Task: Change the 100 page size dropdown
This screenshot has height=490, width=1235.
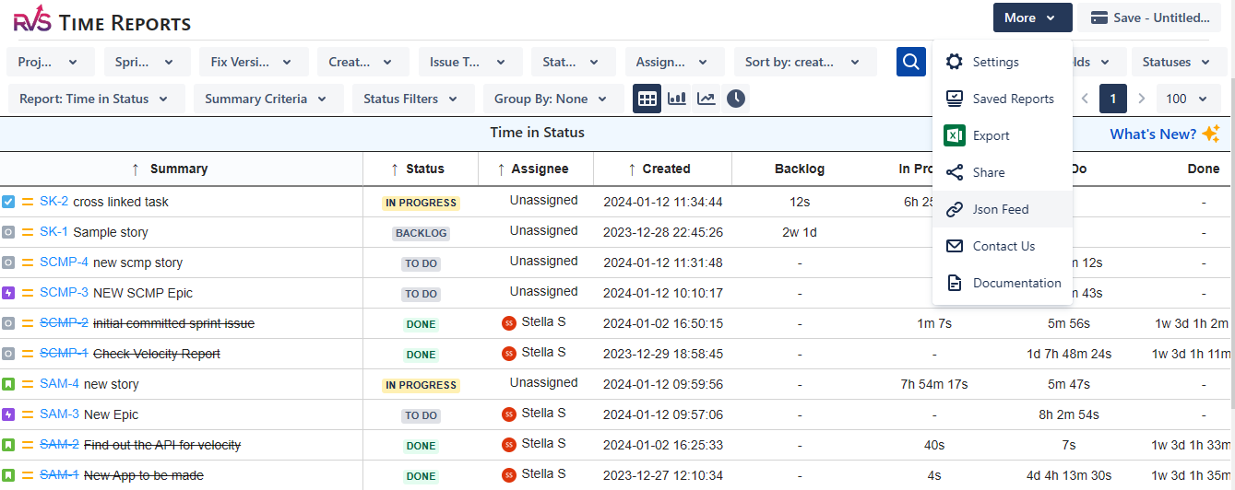Action: pyautogui.click(x=1189, y=99)
